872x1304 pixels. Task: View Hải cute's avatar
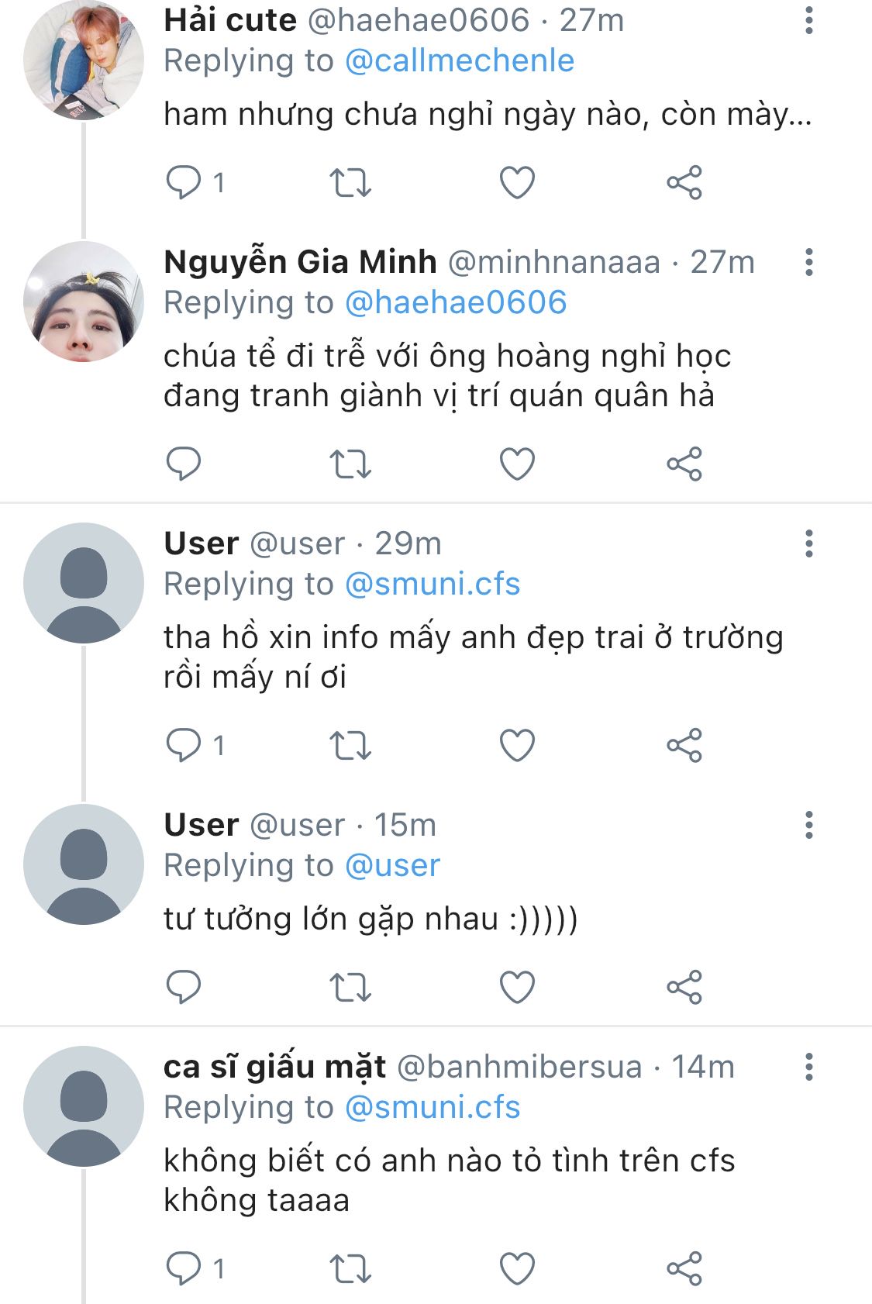coord(84,60)
